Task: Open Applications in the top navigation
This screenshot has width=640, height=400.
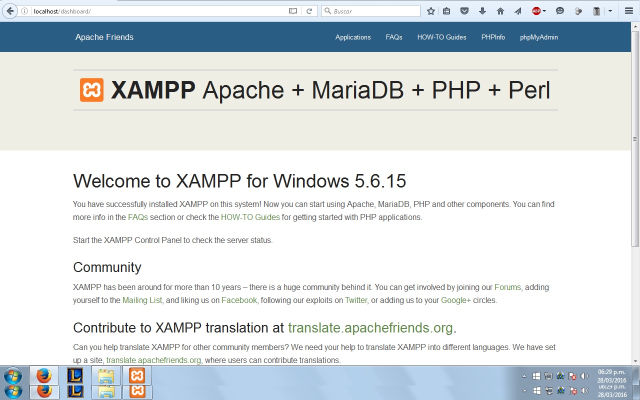Action: coord(353,37)
